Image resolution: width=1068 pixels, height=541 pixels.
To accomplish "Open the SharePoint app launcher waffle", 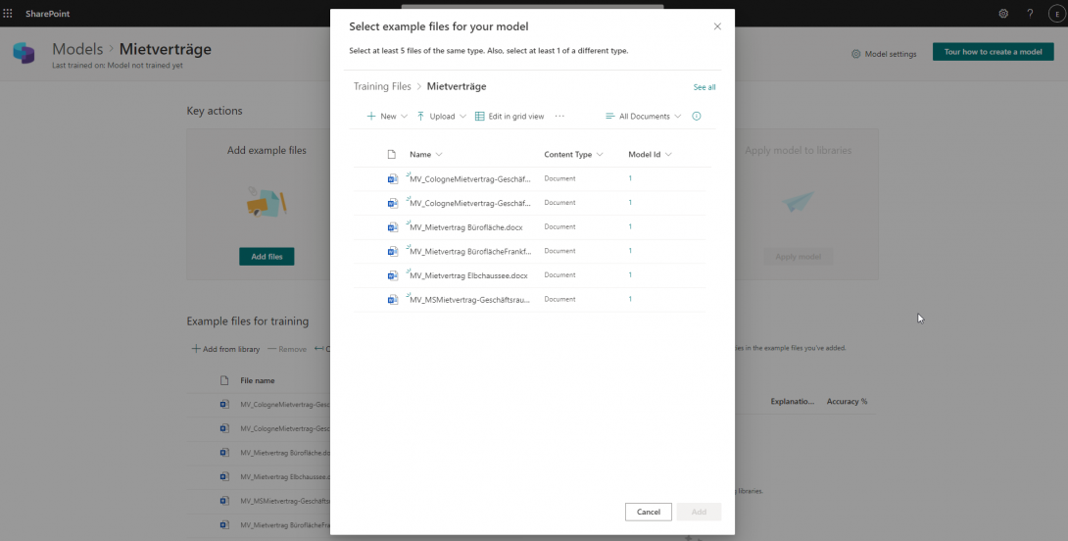I will [x=8, y=13].
